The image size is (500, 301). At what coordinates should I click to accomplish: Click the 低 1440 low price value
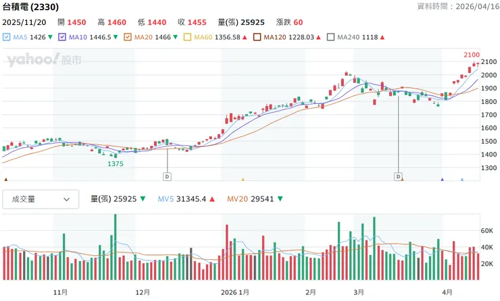coord(152,22)
